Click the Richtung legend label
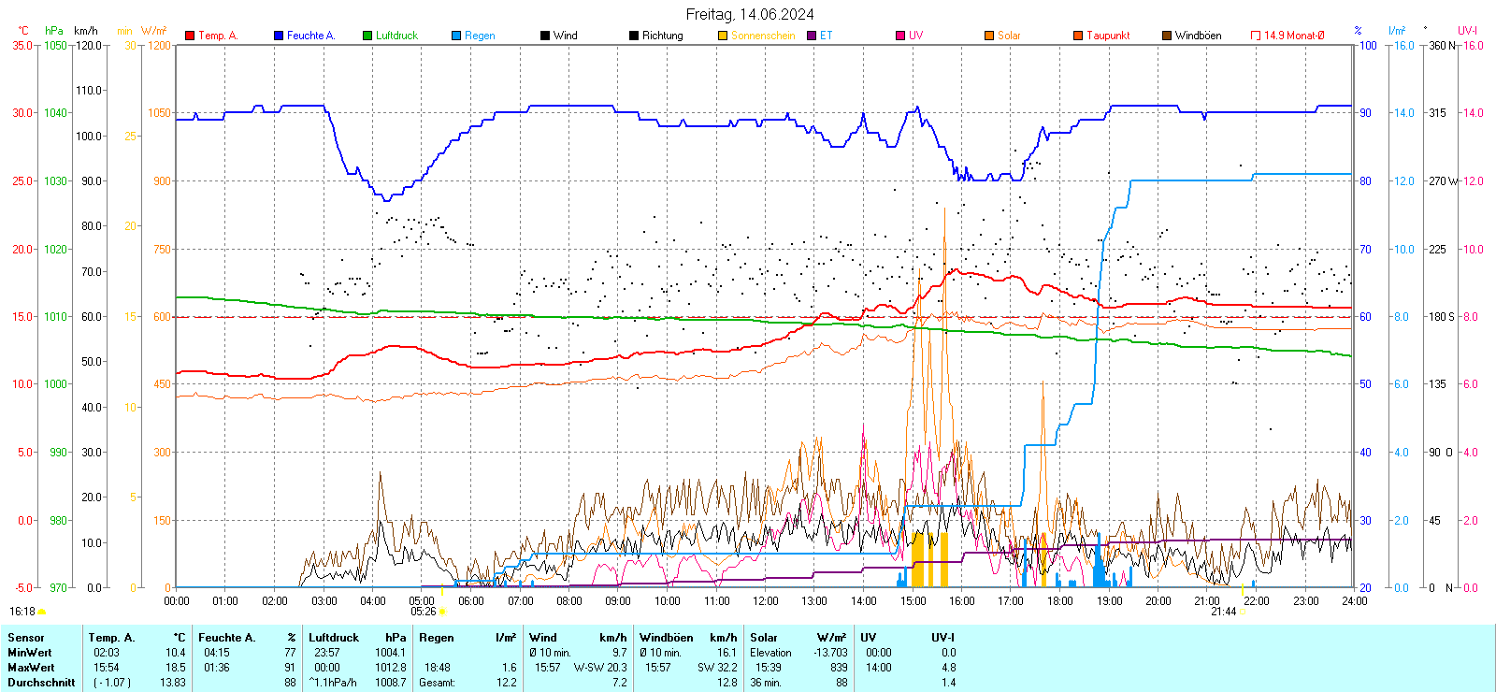The height and width of the screenshot is (692, 1496). [662, 36]
